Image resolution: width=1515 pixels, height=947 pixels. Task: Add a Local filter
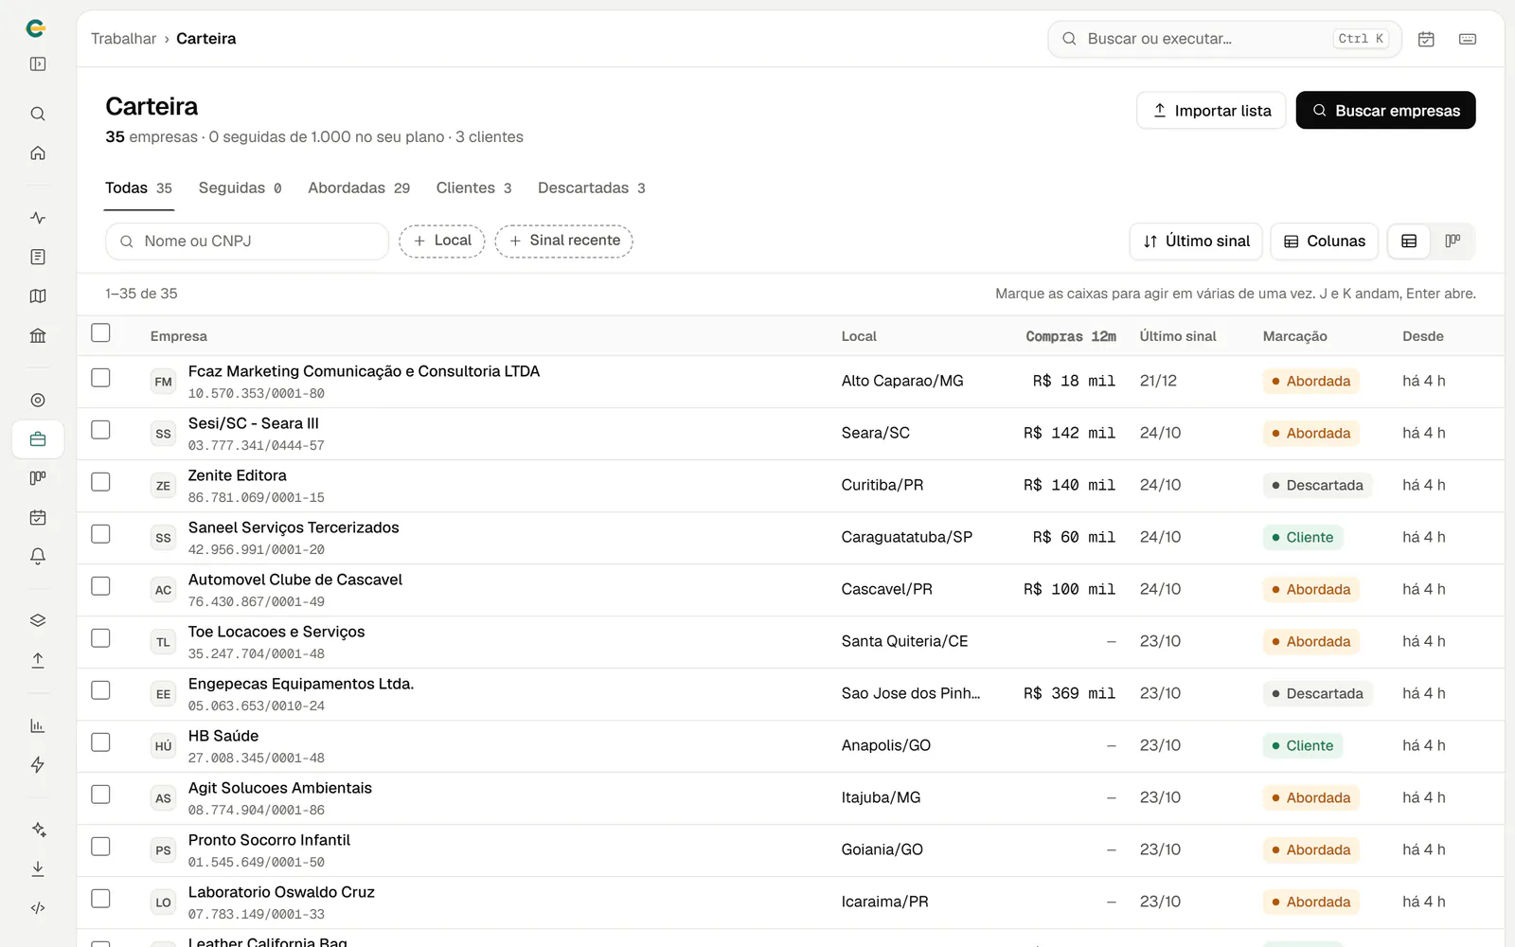442,241
